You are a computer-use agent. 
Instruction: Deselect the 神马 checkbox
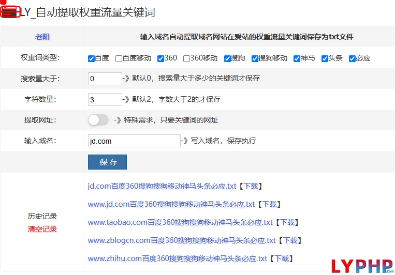coord(297,58)
